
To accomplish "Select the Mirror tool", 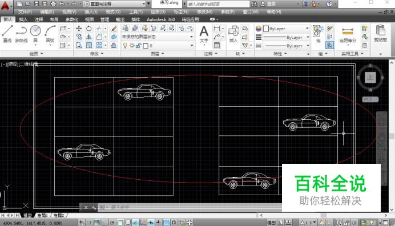I will pos(89,37).
